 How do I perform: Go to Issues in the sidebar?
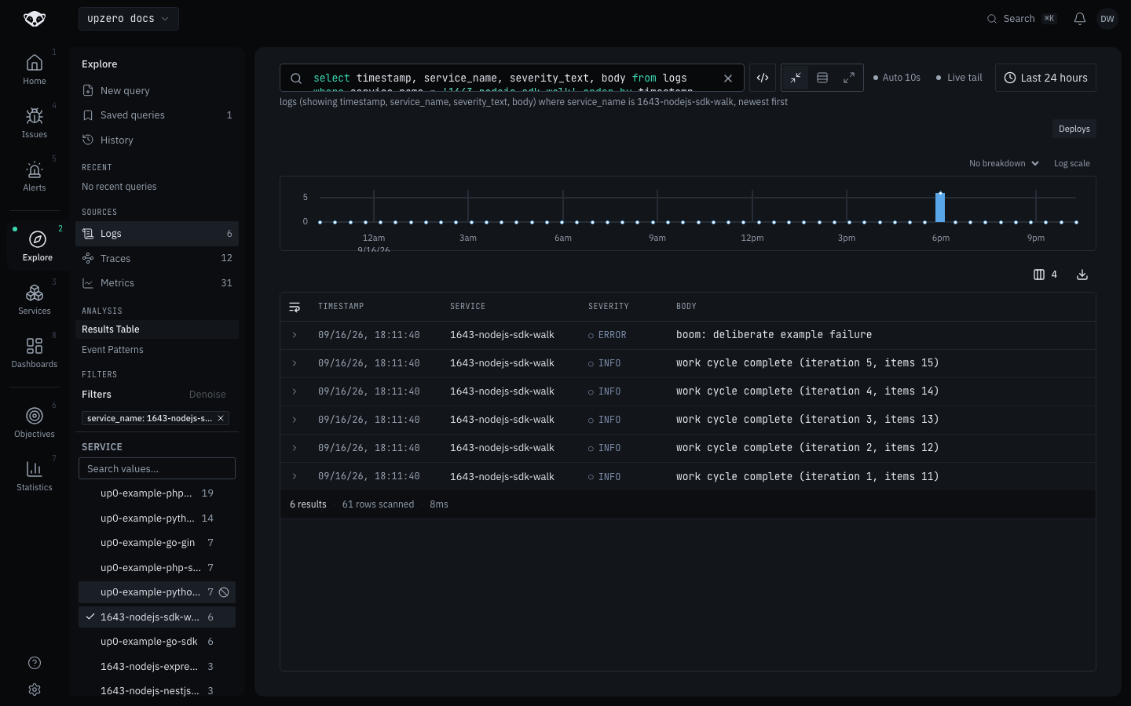point(35,123)
